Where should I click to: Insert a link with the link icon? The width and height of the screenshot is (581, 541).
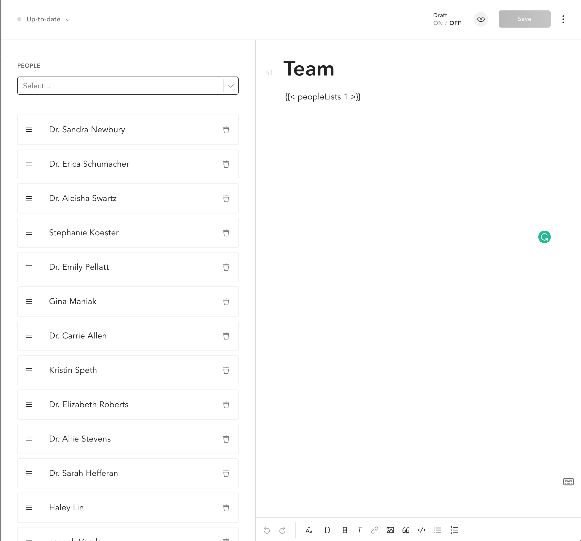pyautogui.click(x=374, y=530)
